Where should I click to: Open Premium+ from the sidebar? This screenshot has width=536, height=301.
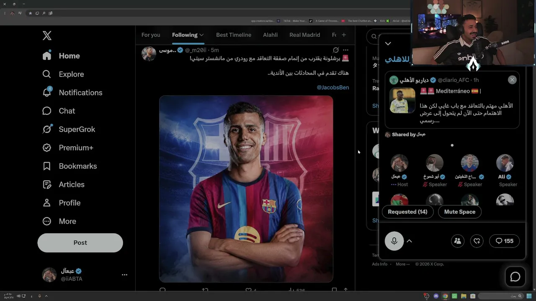pyautogui.click(x=68, y=148)
